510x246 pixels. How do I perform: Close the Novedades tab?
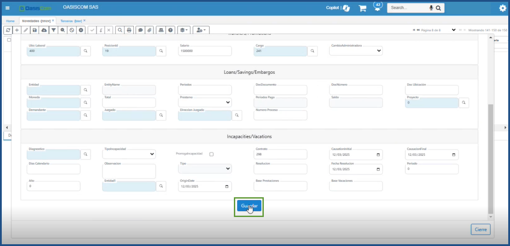(53, 20)
